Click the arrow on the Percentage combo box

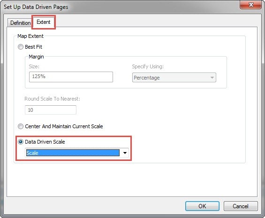(212, 78)
